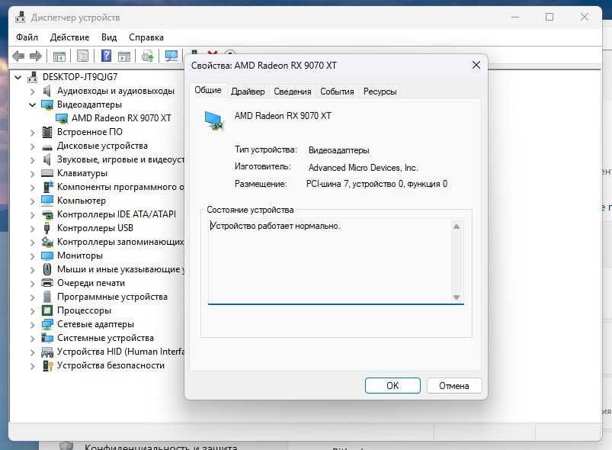
Task: Expand the Программные устройства category
Action: tap(33, 297)
